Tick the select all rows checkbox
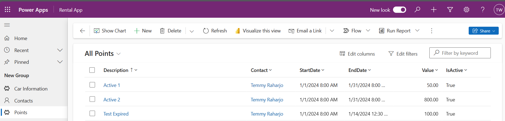This screenshot has height=121, width=505. point(92,70)
